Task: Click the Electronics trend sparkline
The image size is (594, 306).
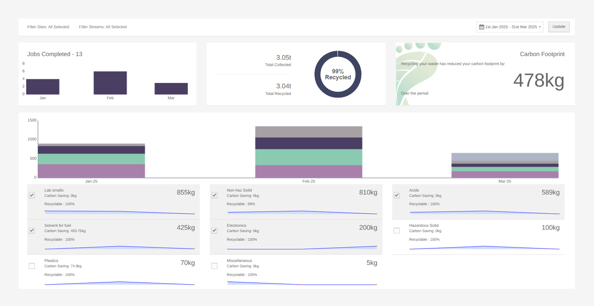Action: click(302, 248)
